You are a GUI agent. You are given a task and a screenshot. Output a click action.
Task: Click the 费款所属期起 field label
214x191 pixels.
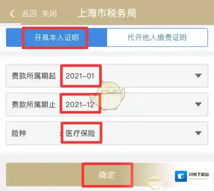point(34,76)
